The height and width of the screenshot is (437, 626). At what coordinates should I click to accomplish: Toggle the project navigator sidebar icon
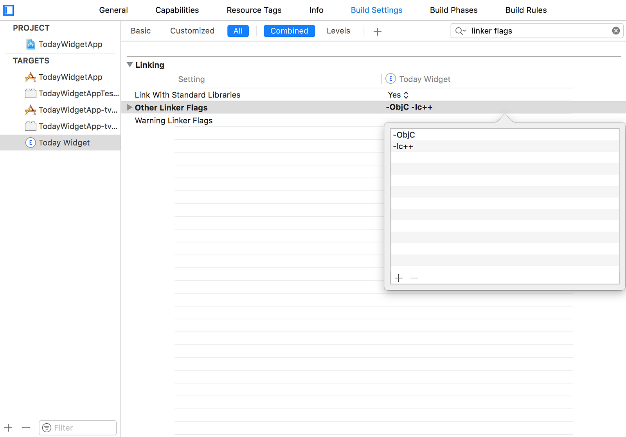pos(9,10)
